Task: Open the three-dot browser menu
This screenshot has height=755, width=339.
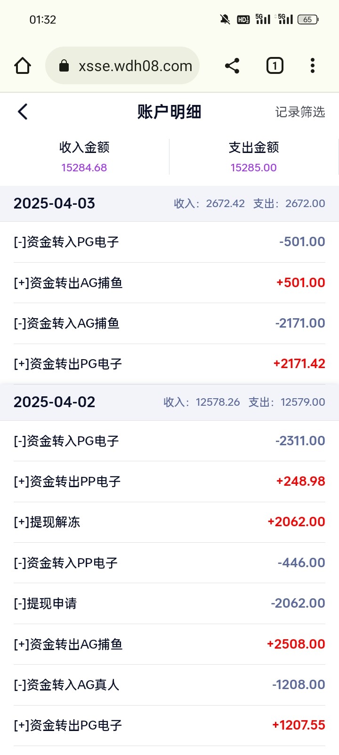Action: click(x=312, y=66)
